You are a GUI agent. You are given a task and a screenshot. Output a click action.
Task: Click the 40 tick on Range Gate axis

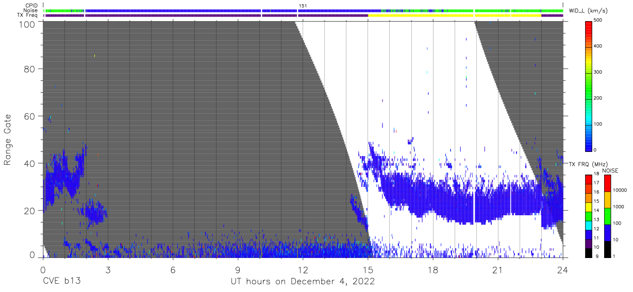point(28,164)
